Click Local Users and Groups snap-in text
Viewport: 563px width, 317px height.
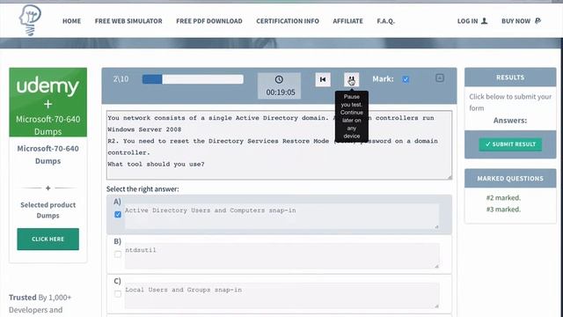pos(184,290)
